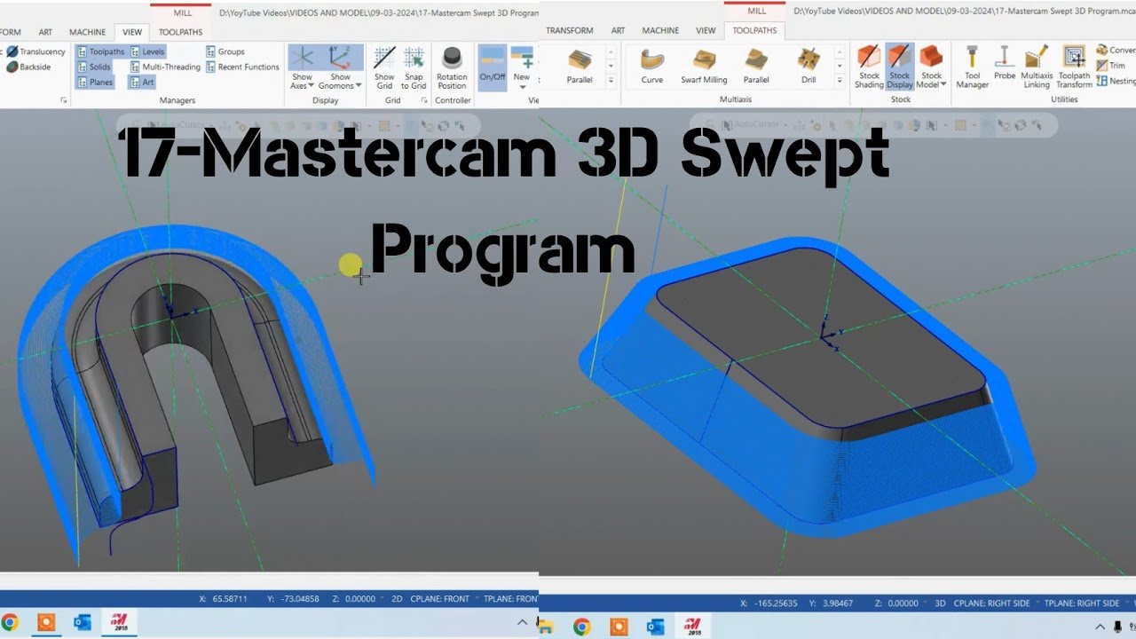Toggle the Levels manager panel
The width and height of the screenshot is (1136, 639).
point(147,51)
